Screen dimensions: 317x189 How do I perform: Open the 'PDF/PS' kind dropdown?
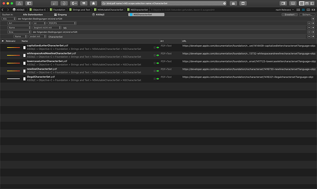point(62,23)
